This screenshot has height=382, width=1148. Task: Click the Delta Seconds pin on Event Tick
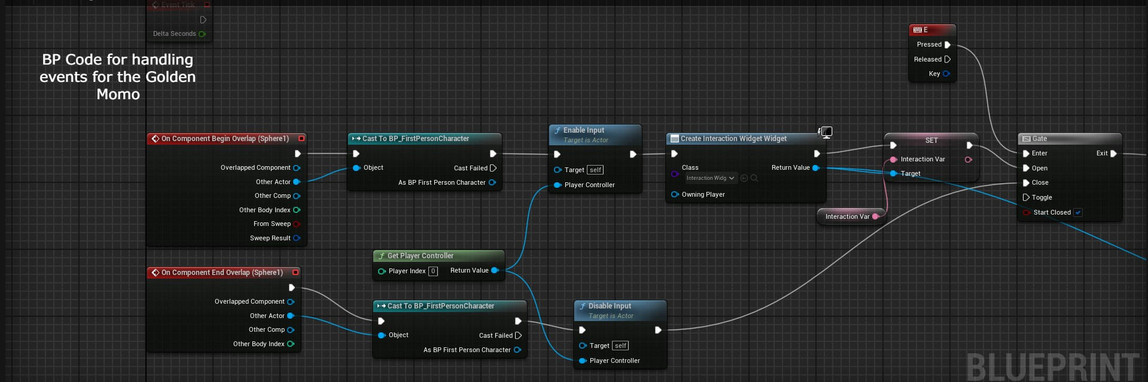pyautogui.click(x=202, y=34)
